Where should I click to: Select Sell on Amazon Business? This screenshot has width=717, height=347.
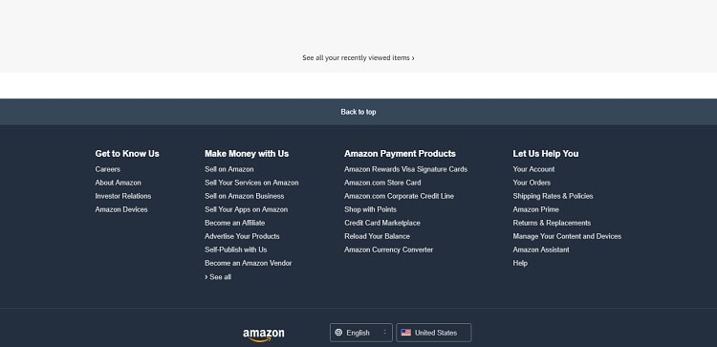click(x=245, y=196)
